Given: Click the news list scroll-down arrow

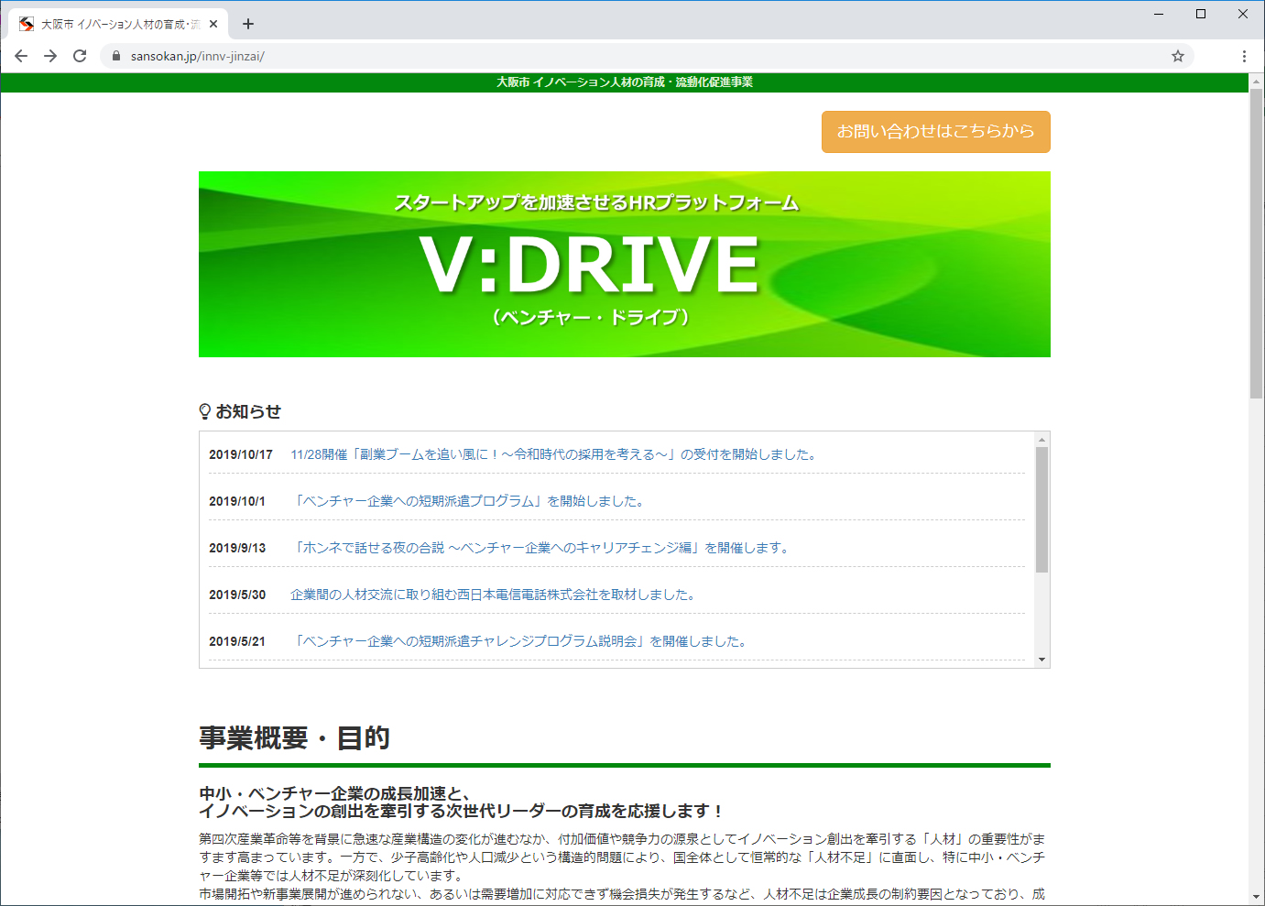Looking at the screenshot, I should click(1041, 660).
